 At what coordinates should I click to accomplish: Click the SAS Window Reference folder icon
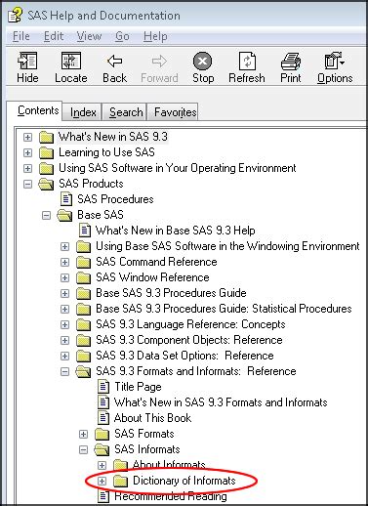click(83, 277)
